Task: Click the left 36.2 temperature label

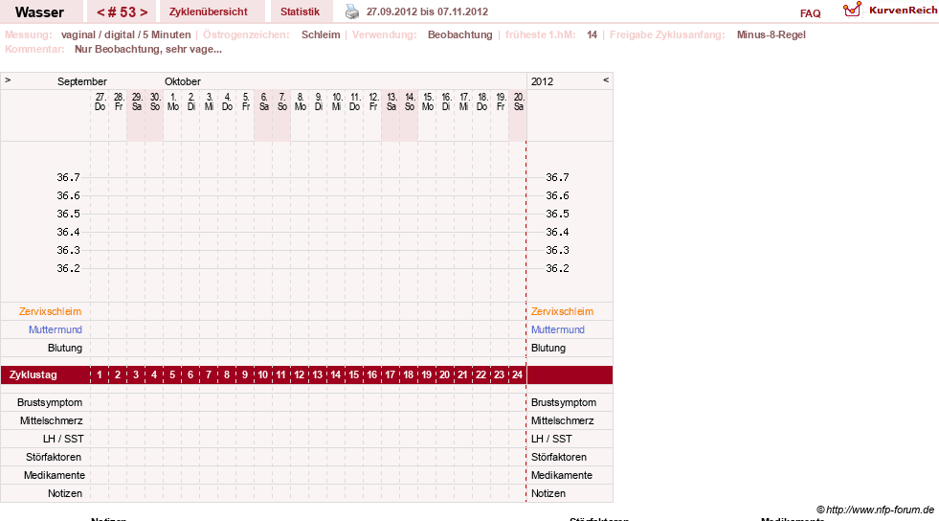Action: point(68,268)
